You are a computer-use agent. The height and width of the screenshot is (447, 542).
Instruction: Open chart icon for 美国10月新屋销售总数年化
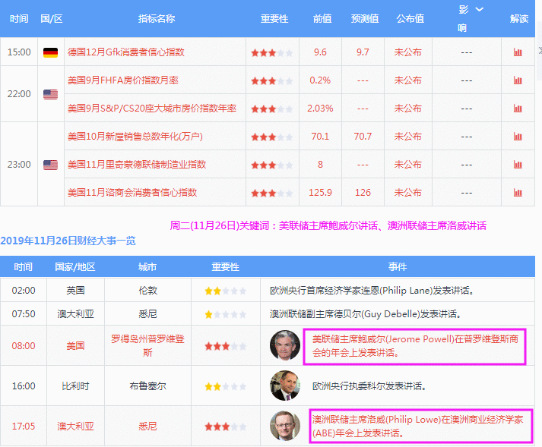tap(518, 137)
